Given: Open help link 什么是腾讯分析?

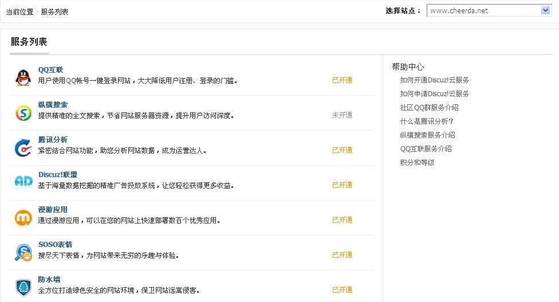Looking at the screenshot, I should pyautogui.click(x=427, y=121).
